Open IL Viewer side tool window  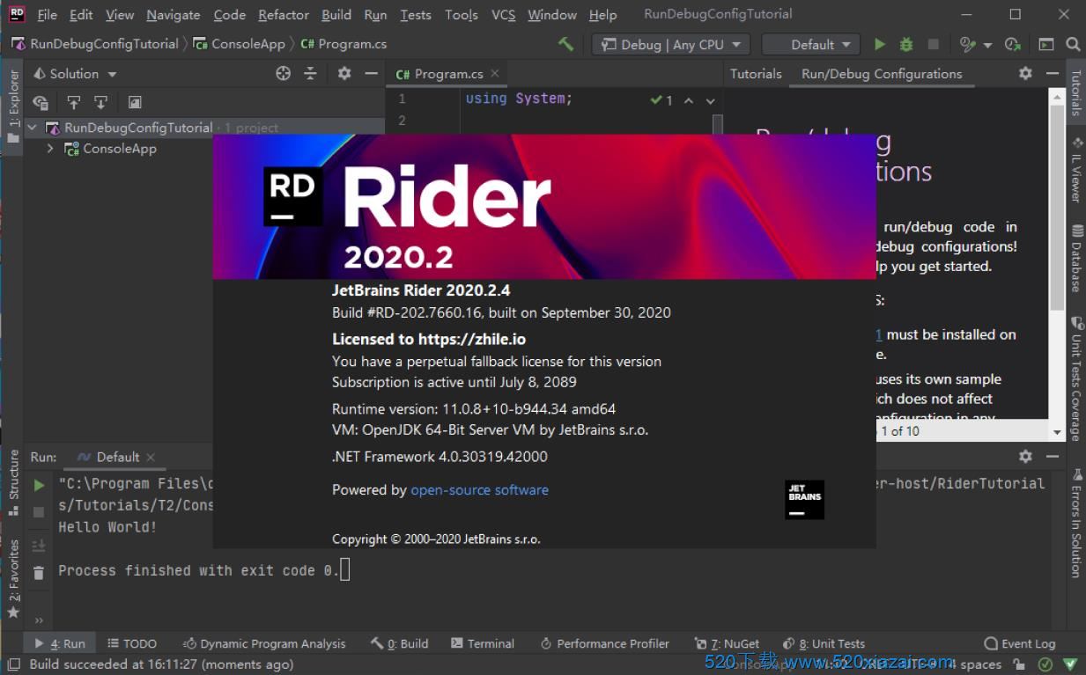1076,169
